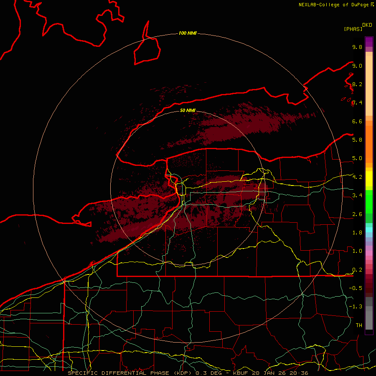This screenshot has height=376, width=376.
Task: Click the KBUF 20 JAN 26 20:36 timestamp
Action: pyautogui.click(x=270, y=373)
